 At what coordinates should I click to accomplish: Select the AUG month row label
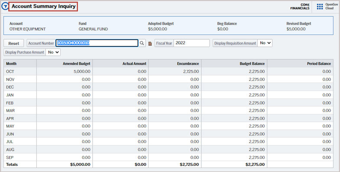click(10, 150)
